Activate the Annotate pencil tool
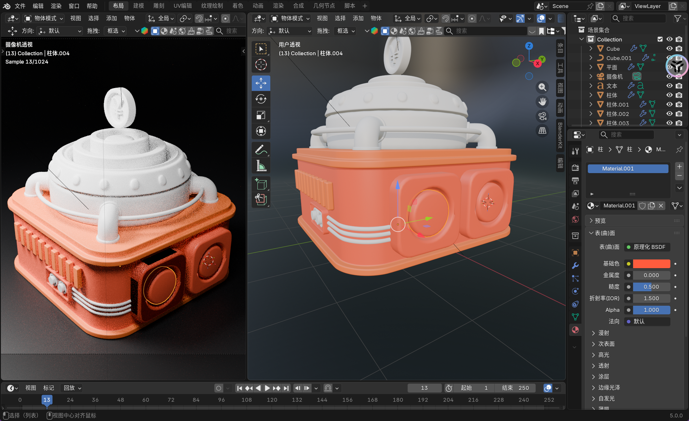 click(261, 150)
